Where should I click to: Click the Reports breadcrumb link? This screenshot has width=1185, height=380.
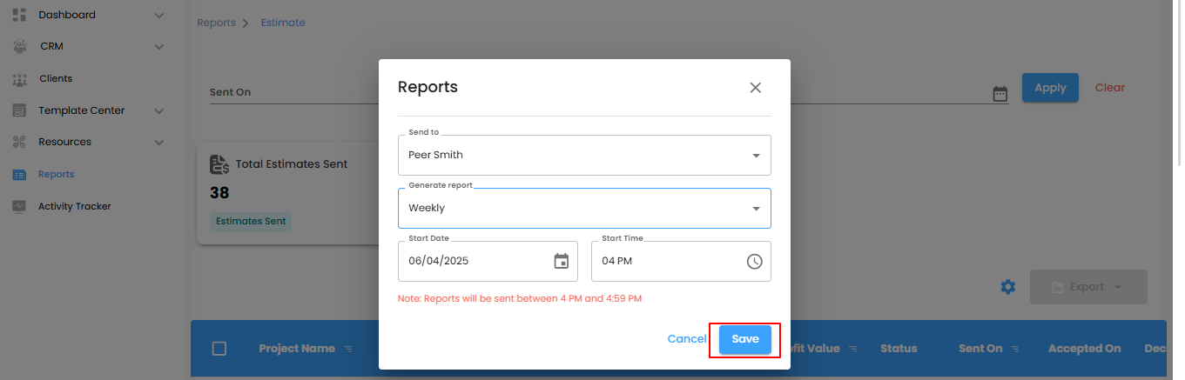point(216,23)
